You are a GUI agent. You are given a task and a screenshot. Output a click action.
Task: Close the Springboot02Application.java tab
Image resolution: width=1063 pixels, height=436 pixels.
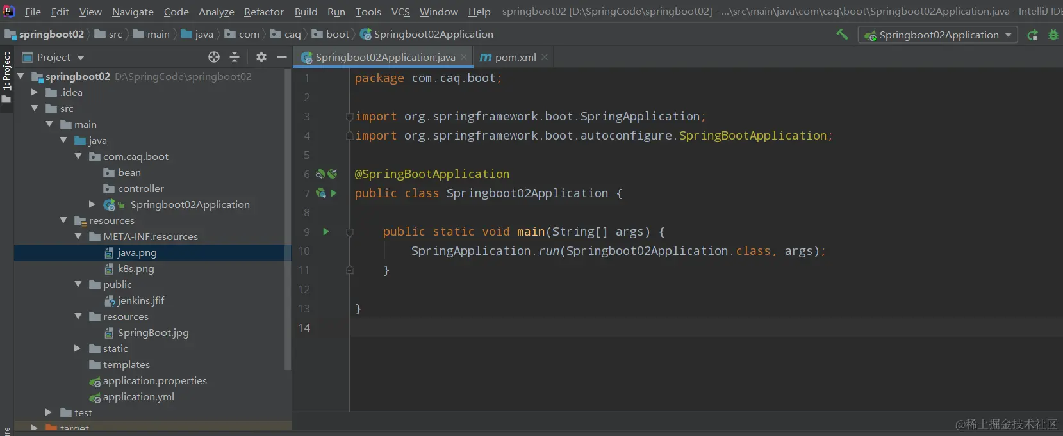pyautogui.click(x=464, y=57)
